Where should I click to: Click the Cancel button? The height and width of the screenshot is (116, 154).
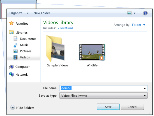coord(132,107)
